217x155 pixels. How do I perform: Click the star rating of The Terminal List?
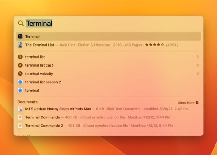tap(155, 45)
